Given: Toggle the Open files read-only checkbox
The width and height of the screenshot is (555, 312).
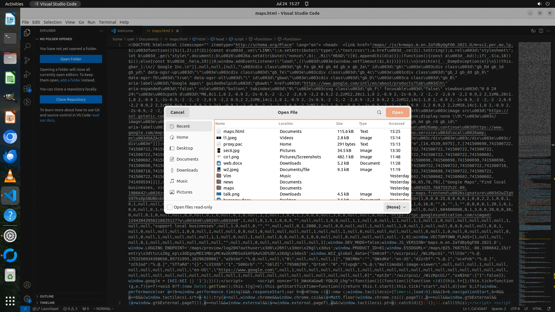Looking at the screenshot, I should pyautogui.click(x=170, y=207).
